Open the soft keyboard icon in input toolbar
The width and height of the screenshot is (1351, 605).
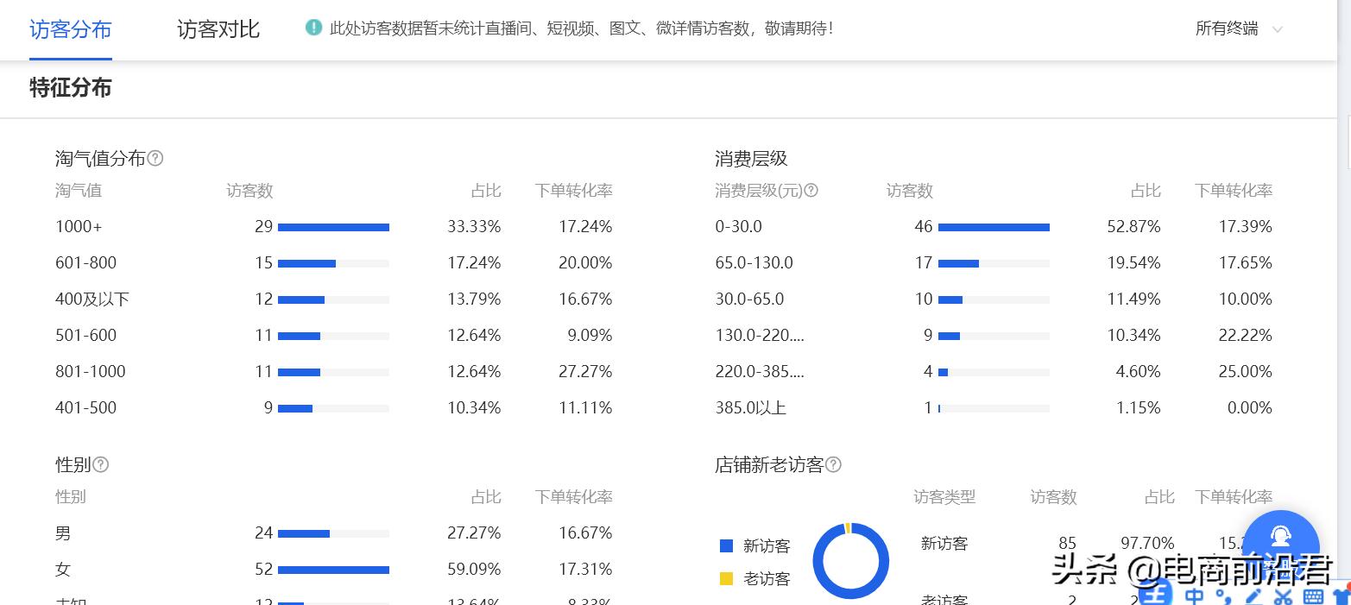click(x=1312, y=596)
